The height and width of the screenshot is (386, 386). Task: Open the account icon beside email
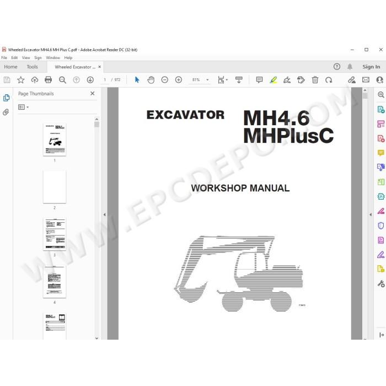(379, 80)
